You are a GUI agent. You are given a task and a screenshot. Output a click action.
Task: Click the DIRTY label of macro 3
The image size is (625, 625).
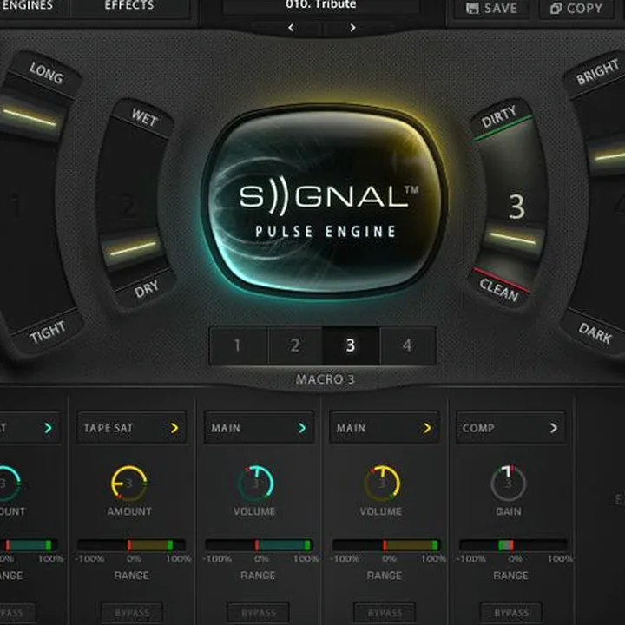[498, 116]
